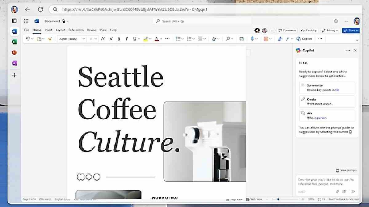Click the Word logo beside Document1

click(x=37, y=21)
